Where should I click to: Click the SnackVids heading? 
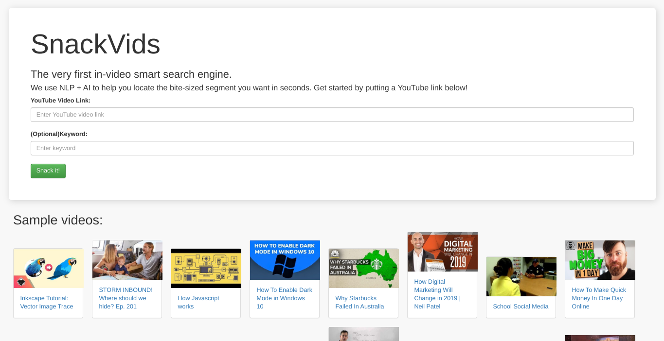click(95, 44)
